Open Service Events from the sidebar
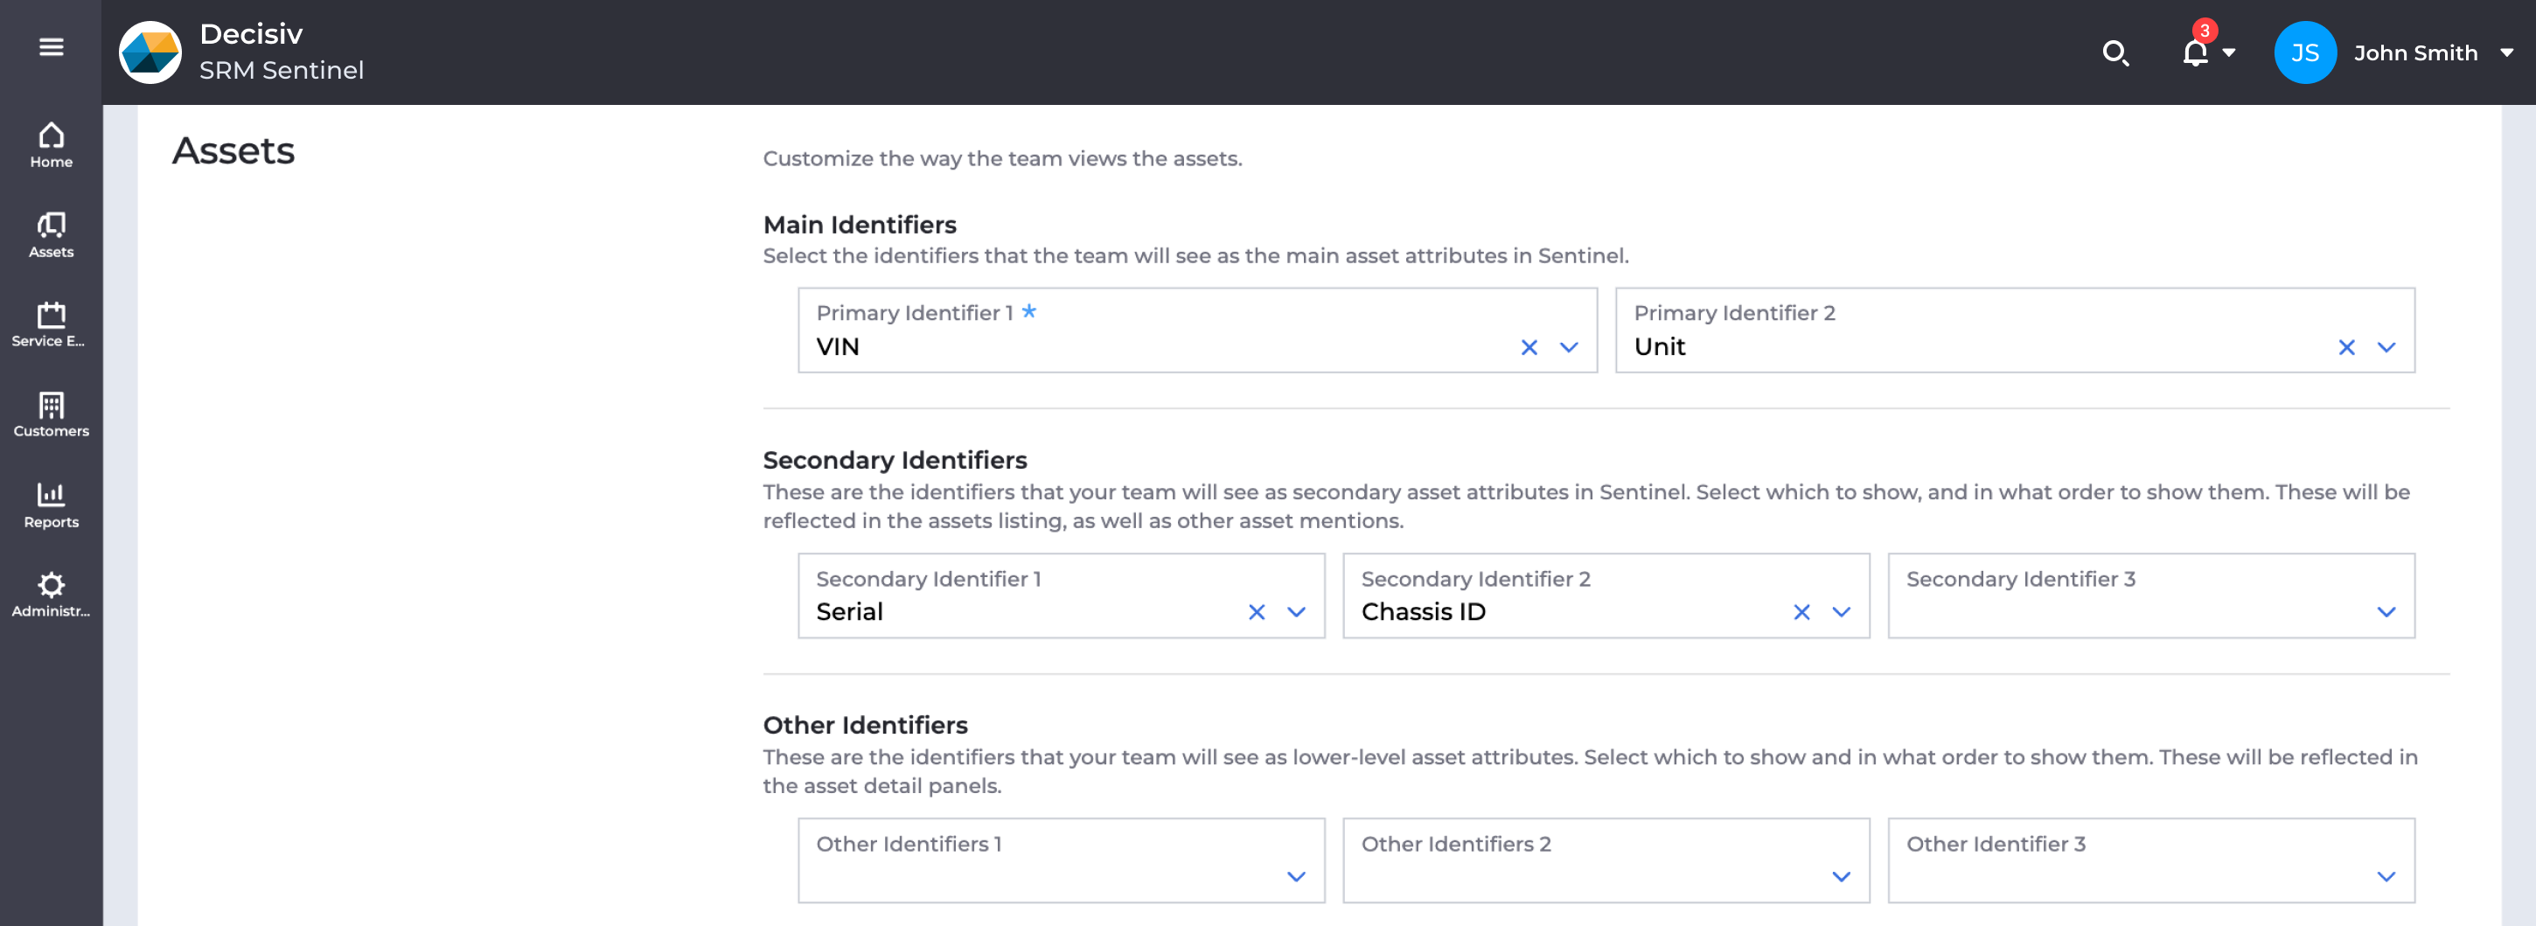 [x=50, y=323]
